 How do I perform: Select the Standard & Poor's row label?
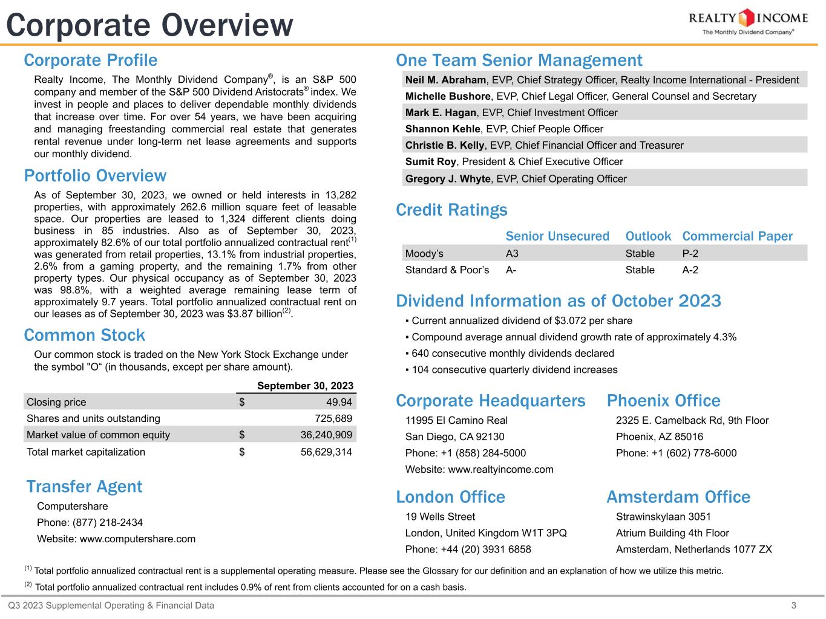447,270
